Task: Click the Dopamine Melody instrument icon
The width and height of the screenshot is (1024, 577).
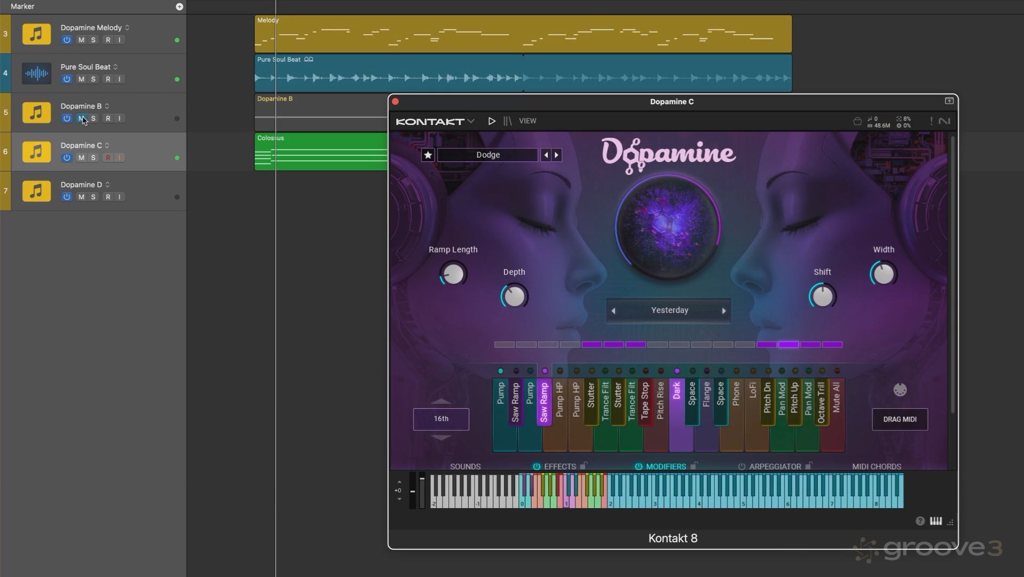Action: (36, 34)
